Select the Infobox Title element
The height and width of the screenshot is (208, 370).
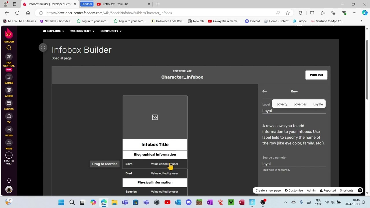click(x=155, y=144)
